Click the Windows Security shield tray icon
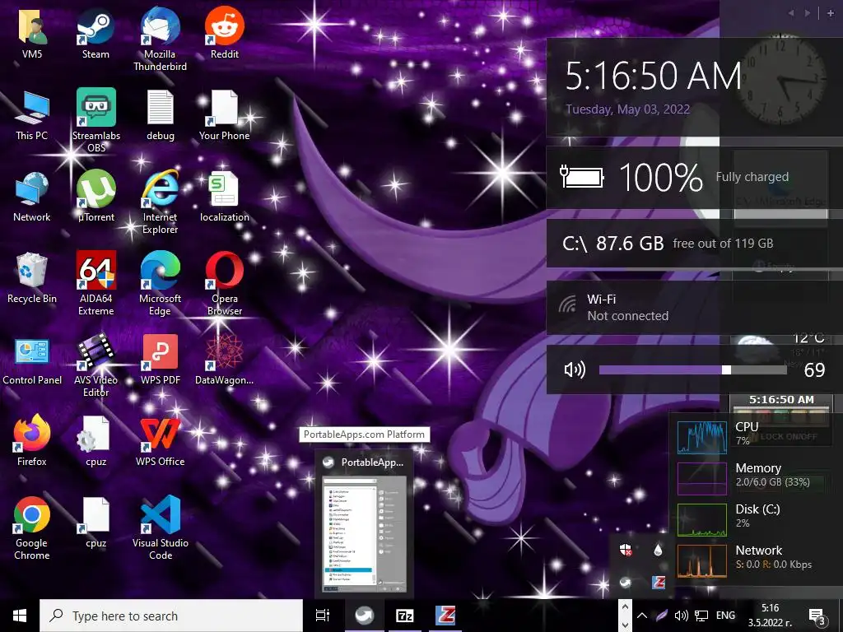This screenshot has height=632, width=843. pos(626,549)
